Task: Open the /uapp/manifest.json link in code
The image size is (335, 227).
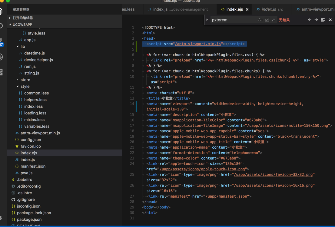Action: (226, 196)
